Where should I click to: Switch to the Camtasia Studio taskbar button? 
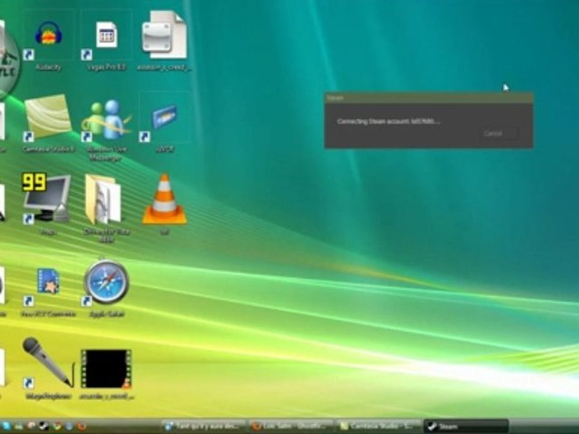tap(379, 426)
